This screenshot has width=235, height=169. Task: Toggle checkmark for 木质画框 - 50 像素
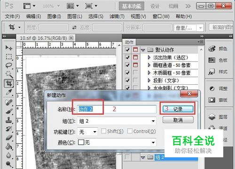[x=127, y=73]
